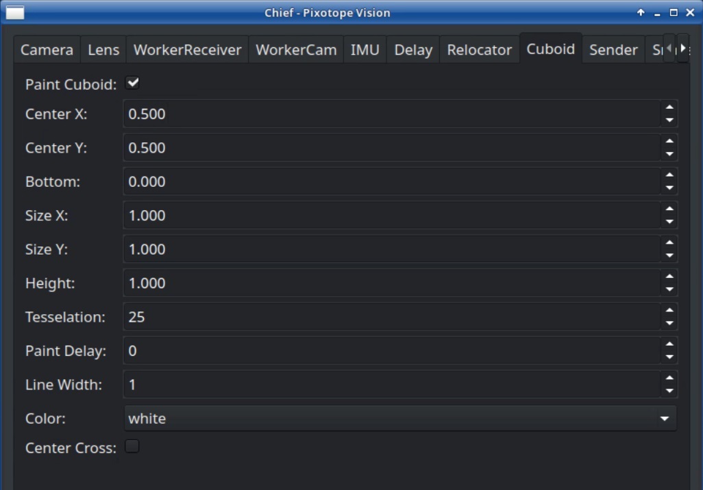Raise Tesselation value with up arrow
Viewport: 703px width, 490px height.
pyautogui.click(x=669, y=311)
